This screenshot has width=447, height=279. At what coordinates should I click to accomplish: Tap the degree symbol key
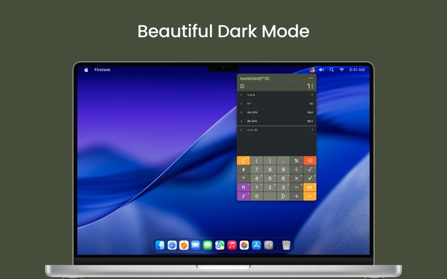244,178
